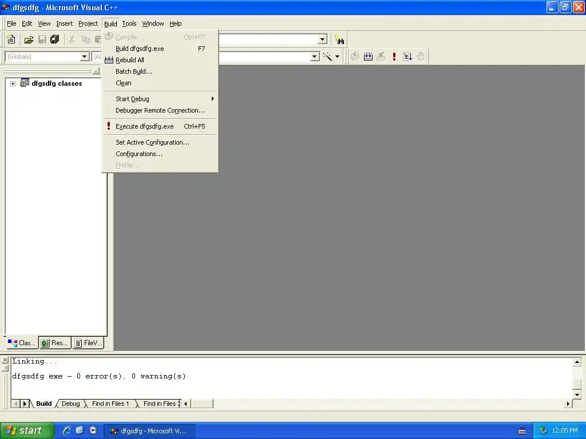
Task: Open the Help menu
Action: pyautogui.click(x=175, y=23)
